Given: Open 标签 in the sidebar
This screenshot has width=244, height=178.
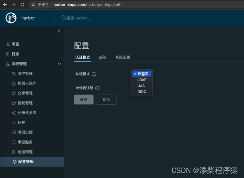Looking at the screenshot, I should pyautogui.click(x=21, y=122).
